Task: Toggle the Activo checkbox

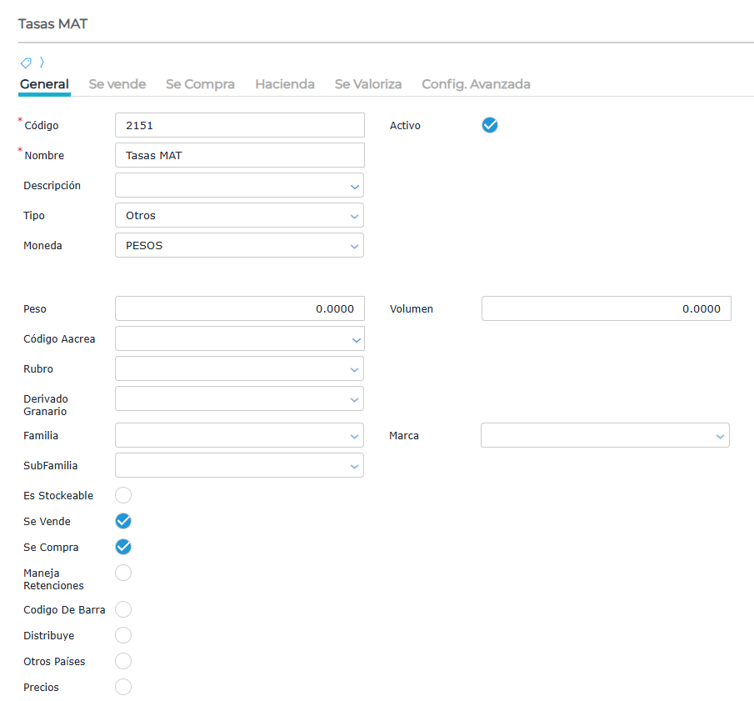Action: 490,125
